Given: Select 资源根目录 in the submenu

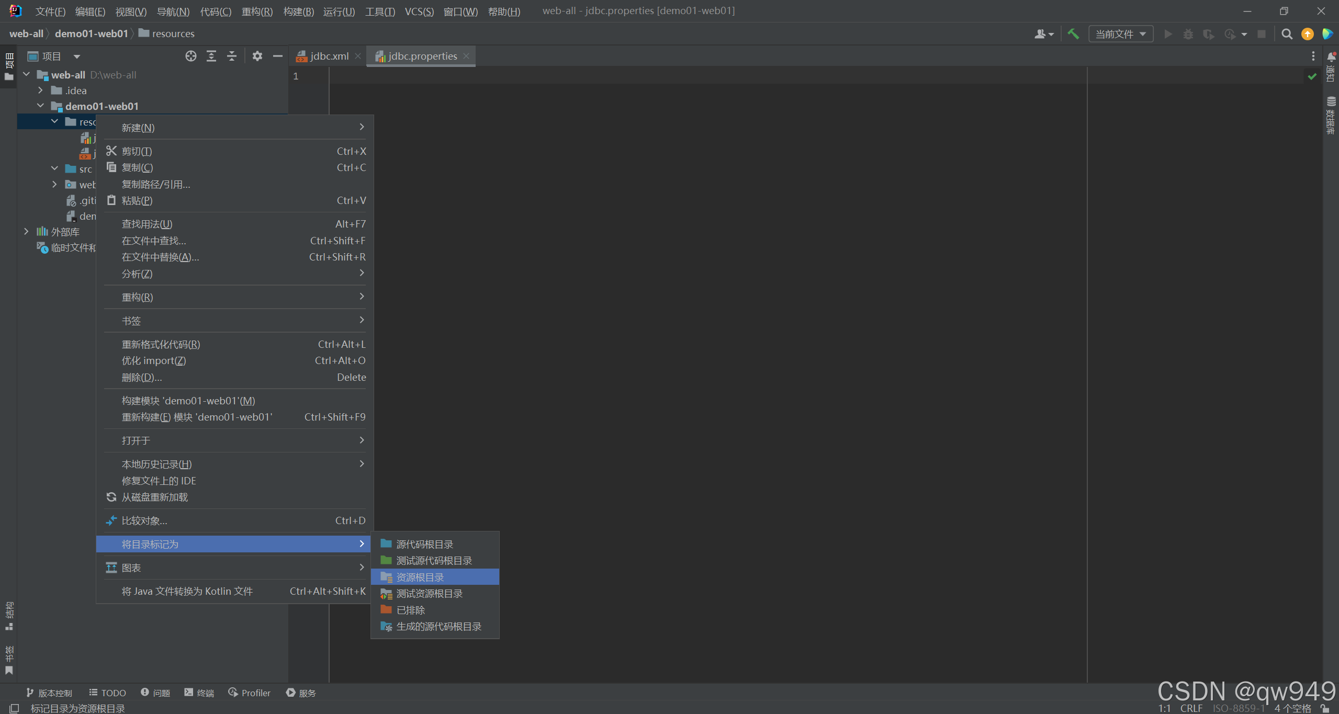Looking at the screenshot, I should pyautogui.click(x=420, y=577).
